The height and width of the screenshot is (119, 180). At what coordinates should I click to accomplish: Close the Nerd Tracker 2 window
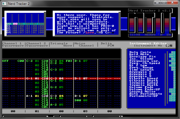pos(172,2)
